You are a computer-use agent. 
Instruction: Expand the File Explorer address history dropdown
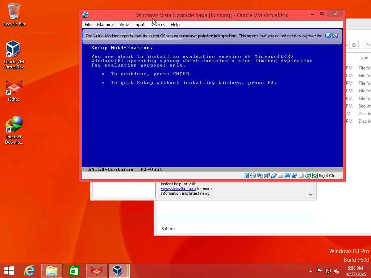point(346,45)
